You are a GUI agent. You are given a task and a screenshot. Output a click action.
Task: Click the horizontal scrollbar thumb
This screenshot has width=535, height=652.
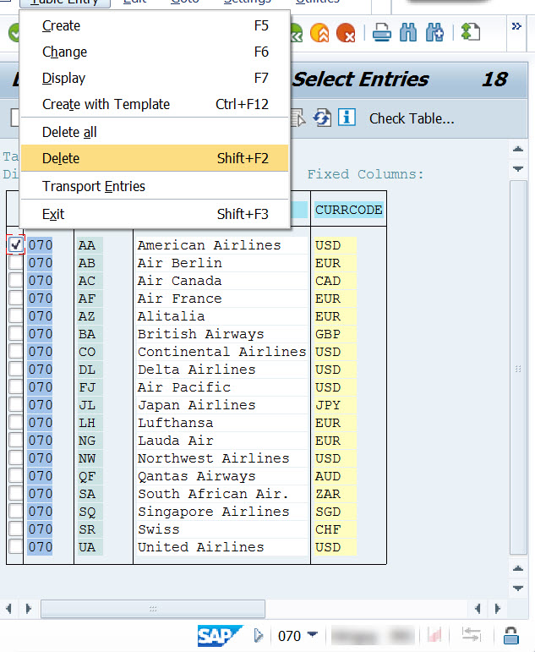(x=152, y=609)
